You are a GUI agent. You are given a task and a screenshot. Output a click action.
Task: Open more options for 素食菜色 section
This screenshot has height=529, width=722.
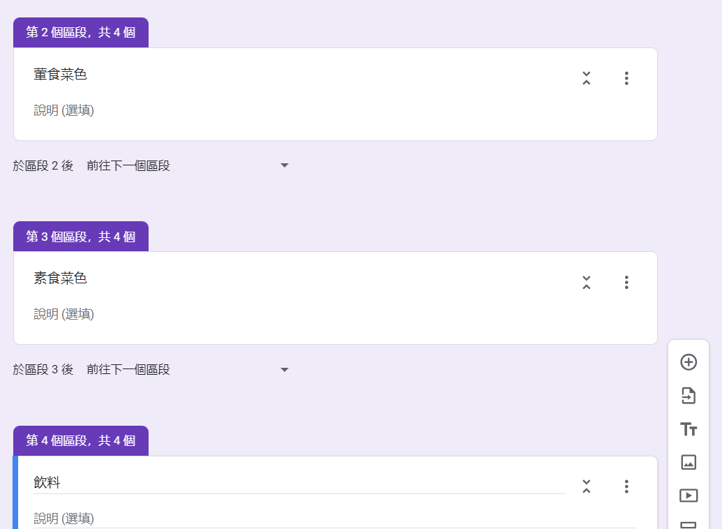pos(626,283)
